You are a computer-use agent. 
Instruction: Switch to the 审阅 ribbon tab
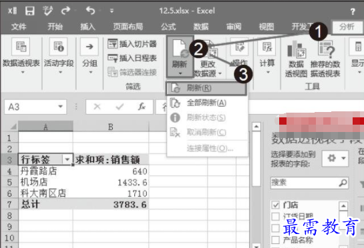click(x=234, y=27)
